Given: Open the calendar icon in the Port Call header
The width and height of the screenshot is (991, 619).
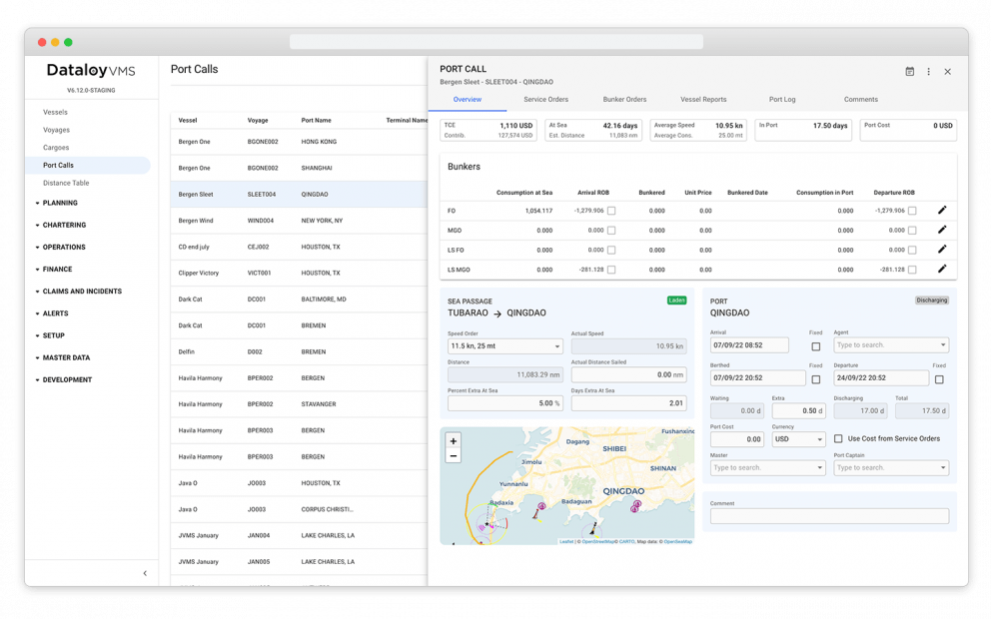Looking at the screenshot, I should coord(909,71).
